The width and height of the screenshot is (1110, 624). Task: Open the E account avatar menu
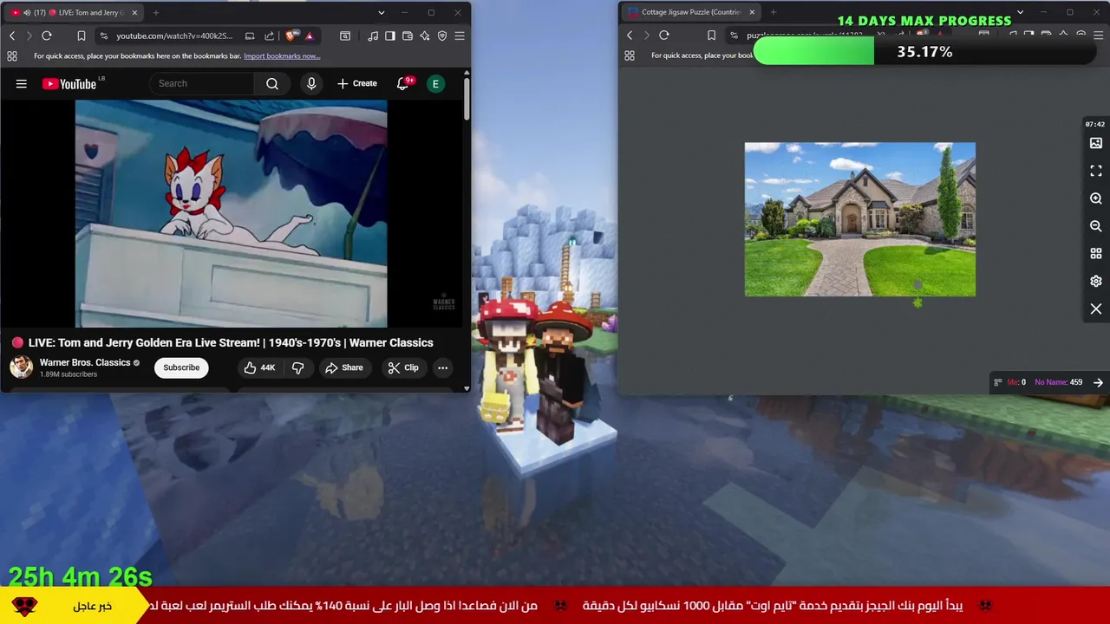[x=436, y=83]
